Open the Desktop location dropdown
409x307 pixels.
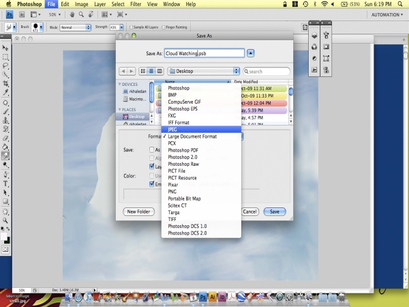pyautogui.click(x=203, y=71)
